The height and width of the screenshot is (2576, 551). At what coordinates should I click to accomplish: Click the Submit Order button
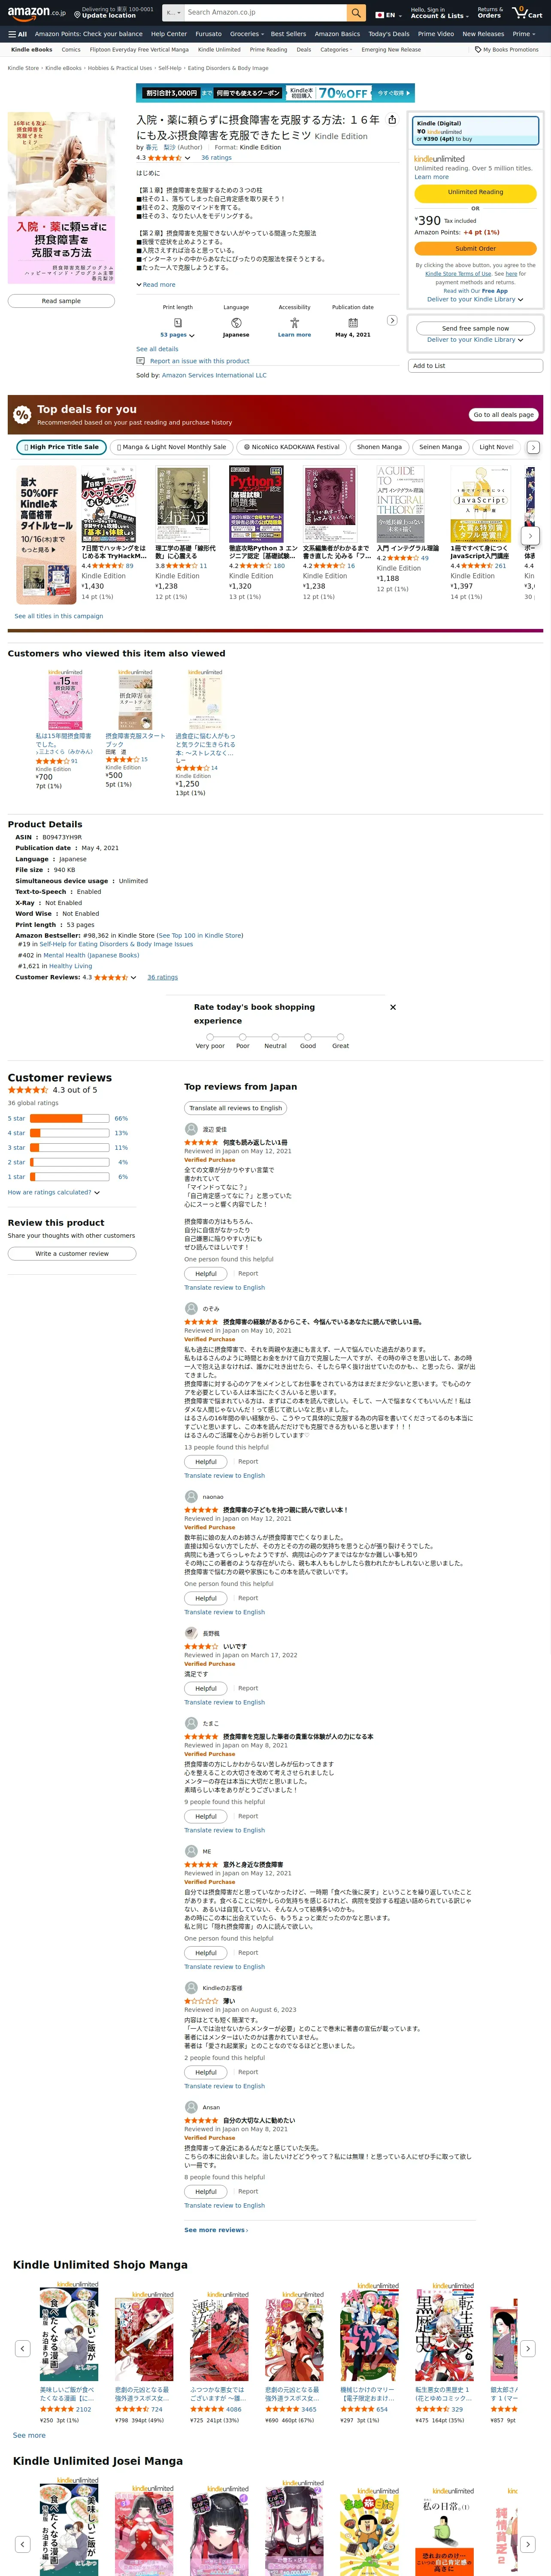[x=475, y=248]
